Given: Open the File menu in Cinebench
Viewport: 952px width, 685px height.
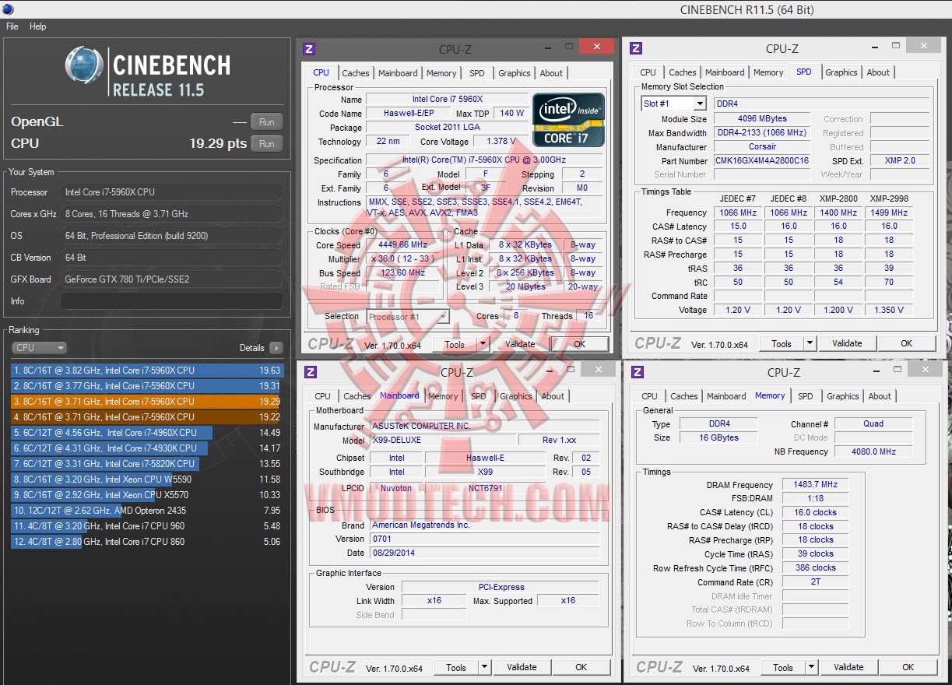Looking at the screenshot, I should (12, 26).
